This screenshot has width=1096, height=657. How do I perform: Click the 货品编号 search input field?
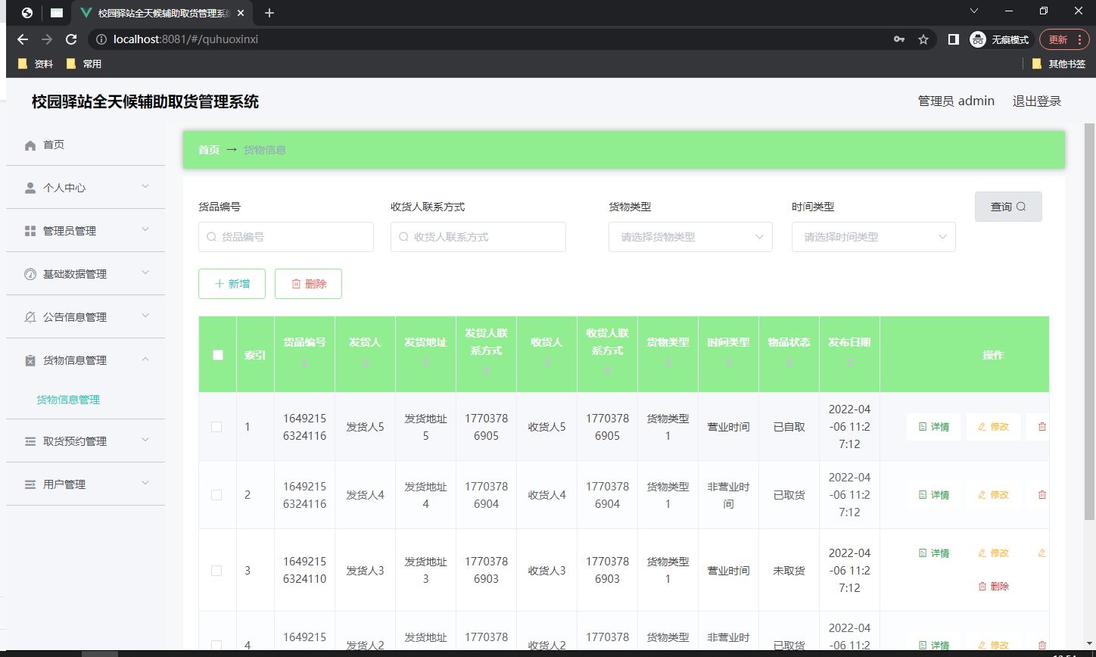pyautogui.click(x=286, y=237)
